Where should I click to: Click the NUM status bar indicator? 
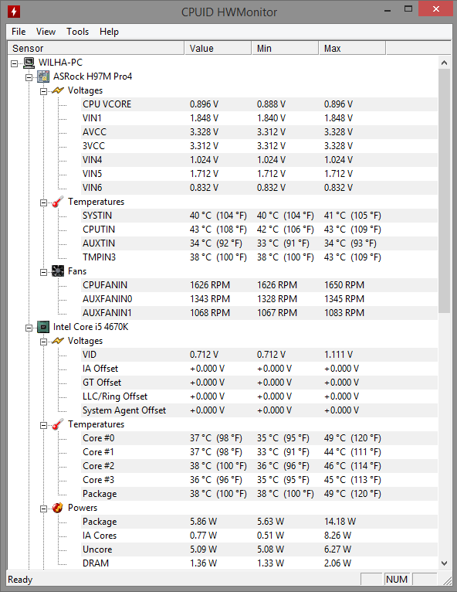click(x=397, y=579)
